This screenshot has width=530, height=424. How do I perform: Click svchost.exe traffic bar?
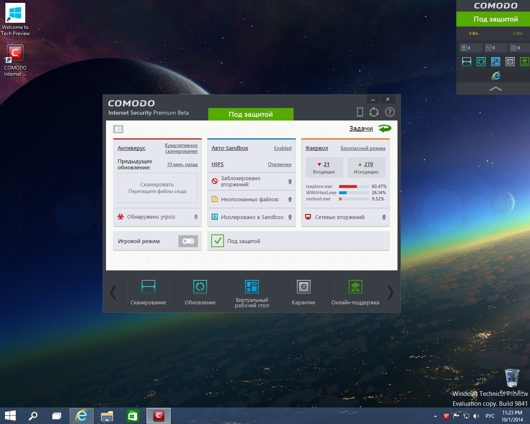click(x=354, y=199)
